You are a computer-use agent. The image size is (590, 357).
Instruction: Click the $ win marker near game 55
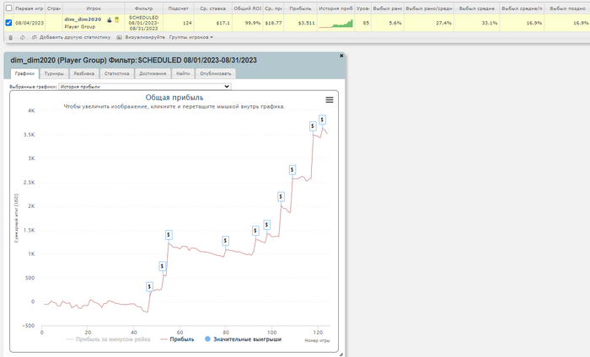pos(169,235)
